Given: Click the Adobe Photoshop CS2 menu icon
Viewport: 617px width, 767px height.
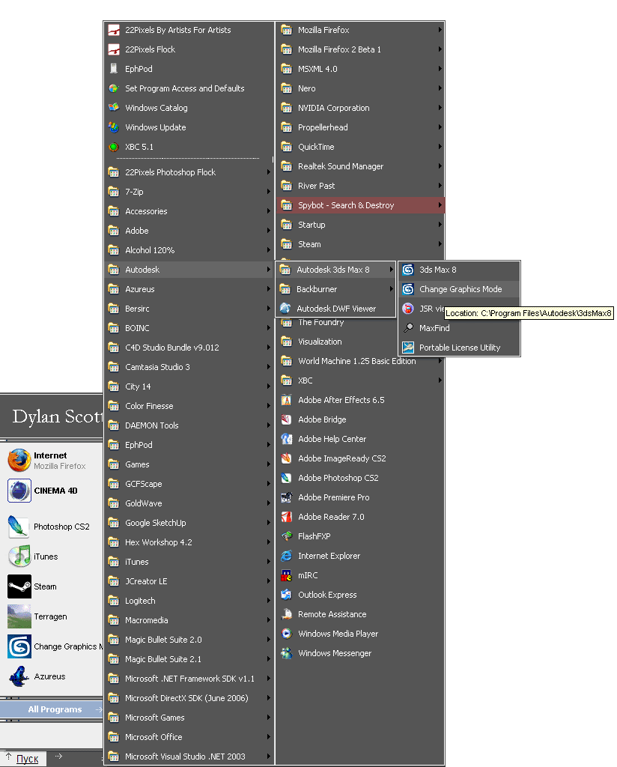Looking at the screenshot, I should tap(287, 478).
